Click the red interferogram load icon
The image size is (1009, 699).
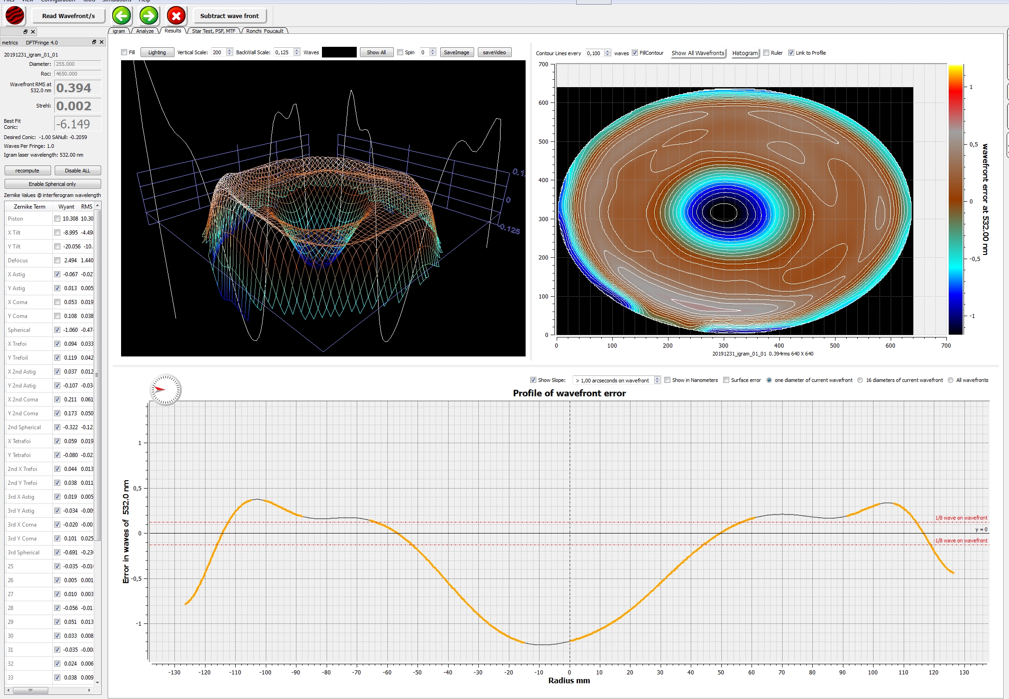click(15, 16)
